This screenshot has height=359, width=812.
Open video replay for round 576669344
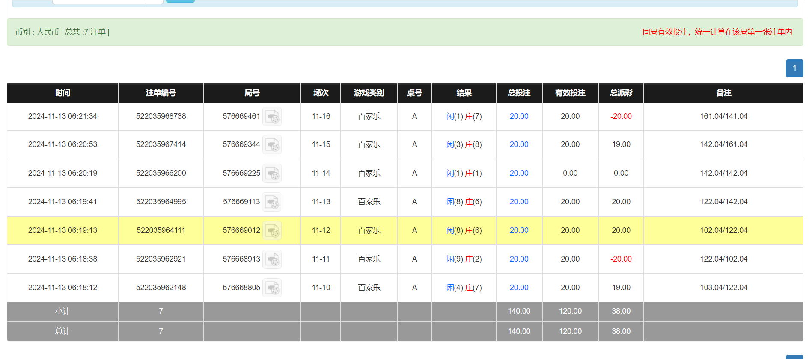[x=272, y=145]
